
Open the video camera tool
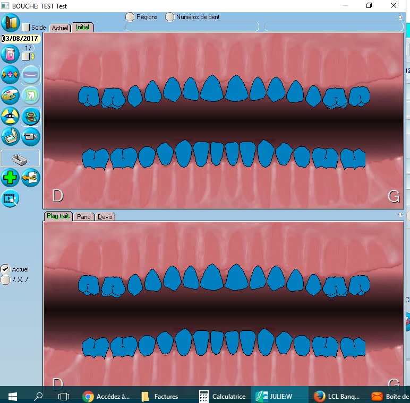[30, 136]
